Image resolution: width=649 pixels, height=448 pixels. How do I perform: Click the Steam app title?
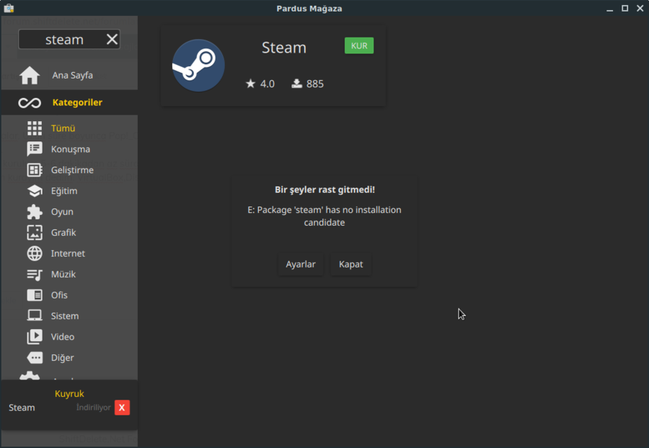[x=284, y=48]
